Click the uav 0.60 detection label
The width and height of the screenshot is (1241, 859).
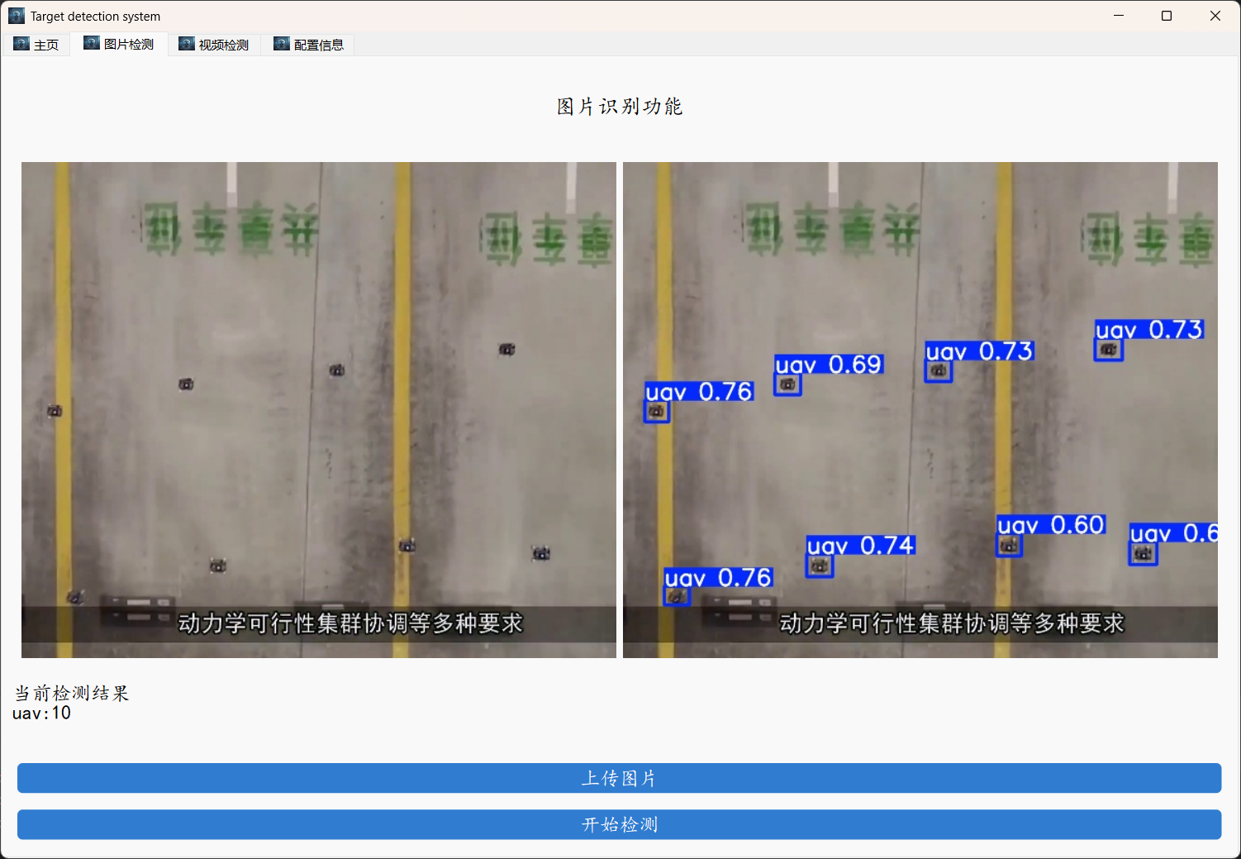pos(1051,525)
